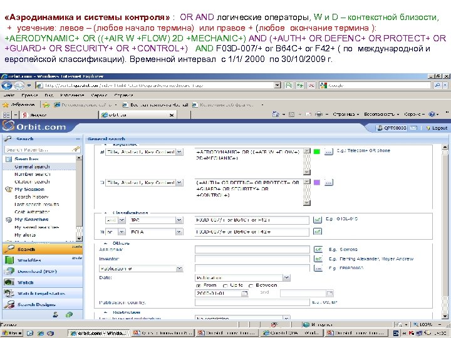
Task: Click the Print toolbar icon
Action: (x=319, y=115)
